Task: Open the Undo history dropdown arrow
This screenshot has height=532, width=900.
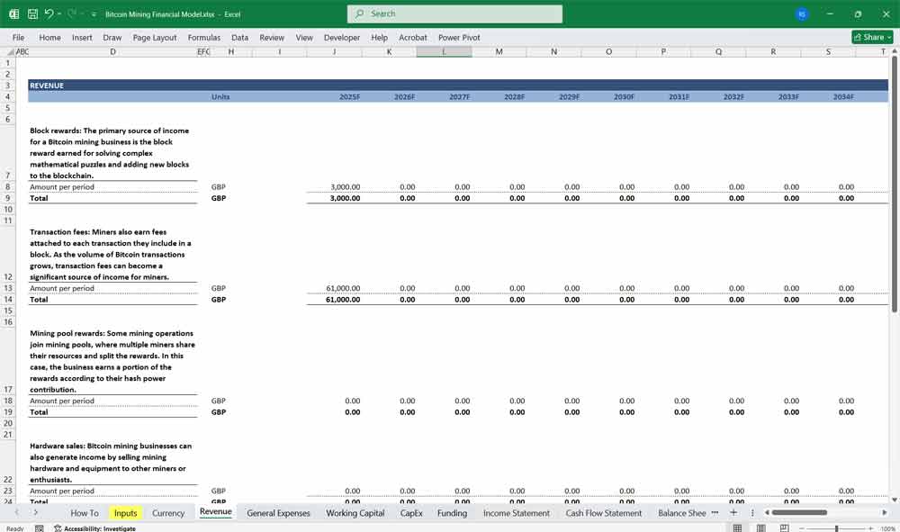Action: [x=59, y=14]
